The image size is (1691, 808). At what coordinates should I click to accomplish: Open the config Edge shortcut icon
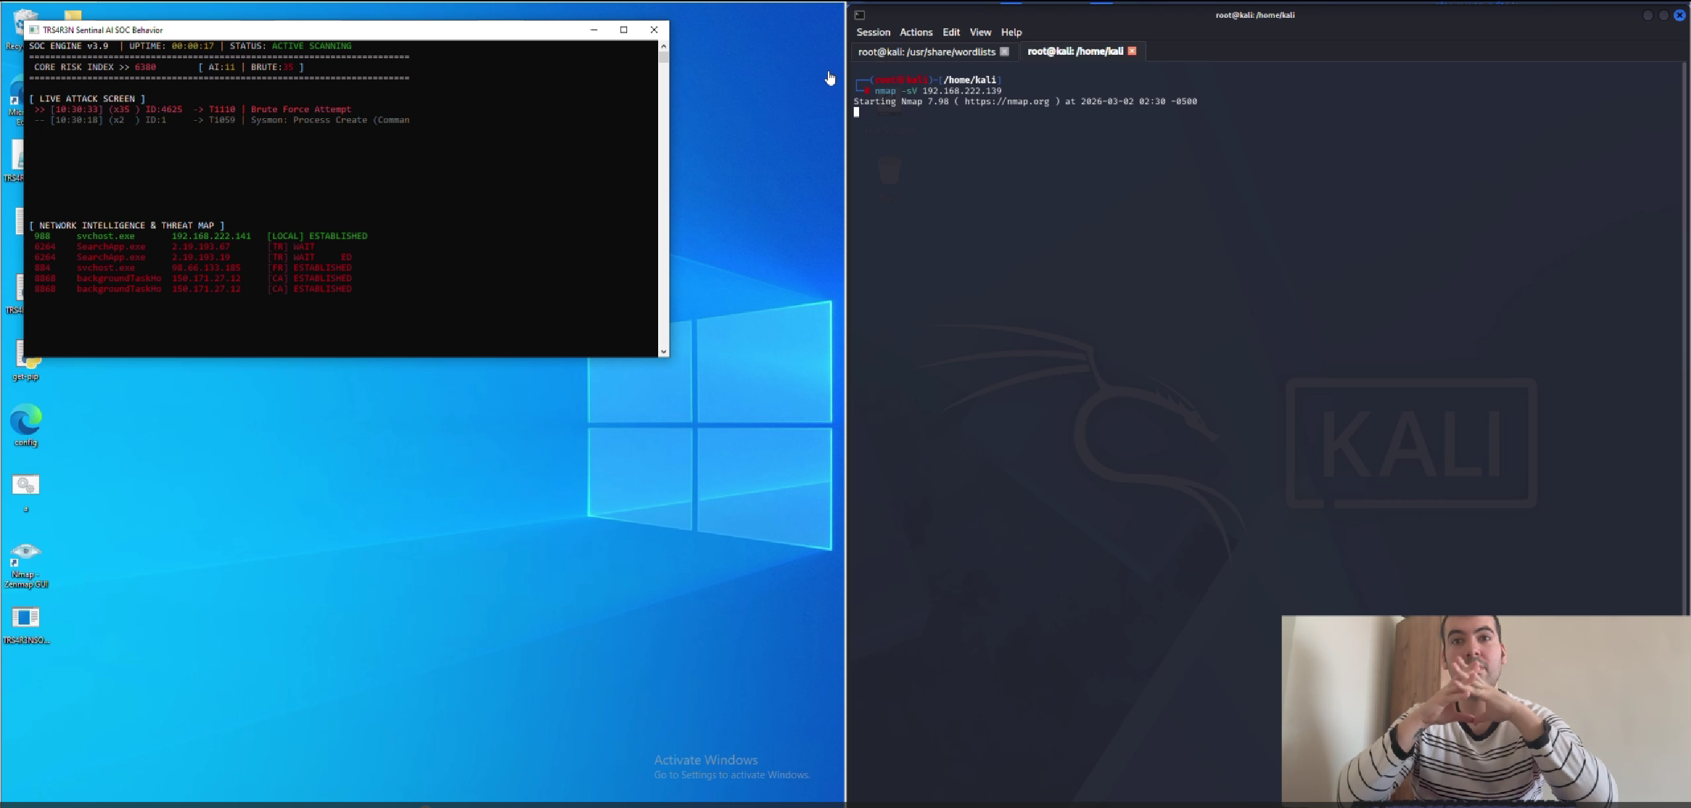click(x=26, y=421)
